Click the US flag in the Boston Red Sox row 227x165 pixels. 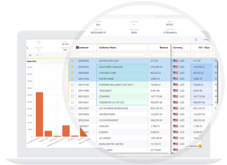176,61
